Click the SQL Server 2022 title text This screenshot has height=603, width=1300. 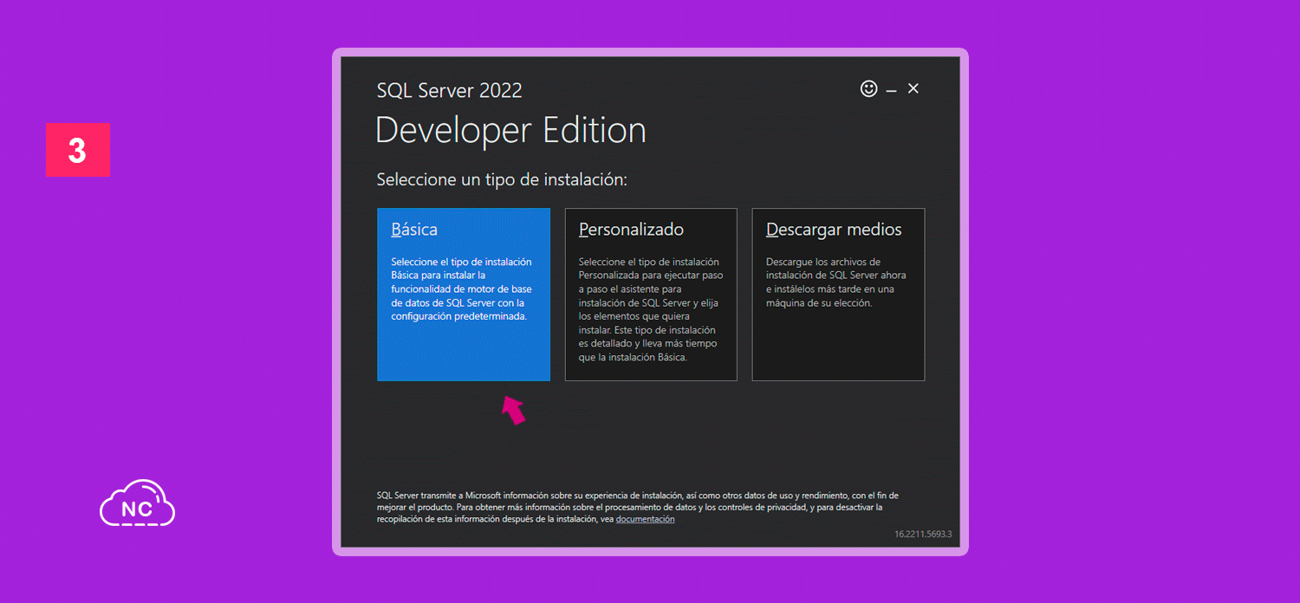[449, 90]
